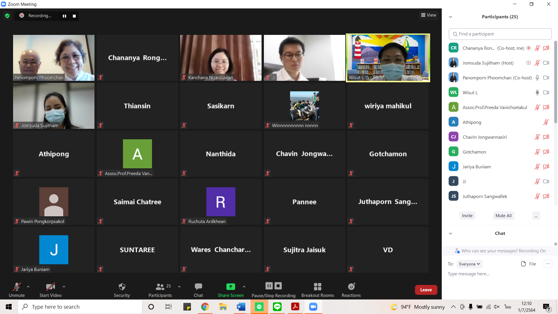Open the Reactions menu

pyautogui.click(x=351, y=290)
